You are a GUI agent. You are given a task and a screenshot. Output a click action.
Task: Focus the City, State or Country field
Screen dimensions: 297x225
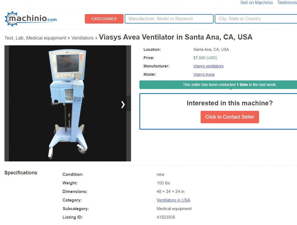click(x=256, y=19)
